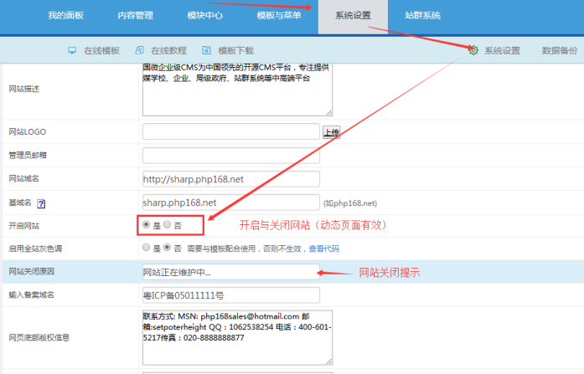584x374 pixels.
Task: Click the 模板下载 download icon
Action: click(x=205, y=50)
